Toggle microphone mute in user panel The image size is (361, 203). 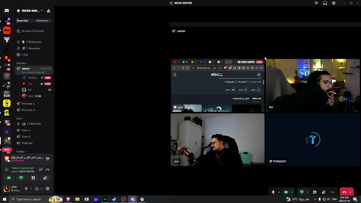click(26, 189)
